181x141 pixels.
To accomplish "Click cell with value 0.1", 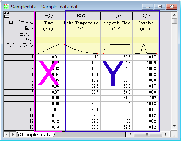I will click(x=48, y=110).
